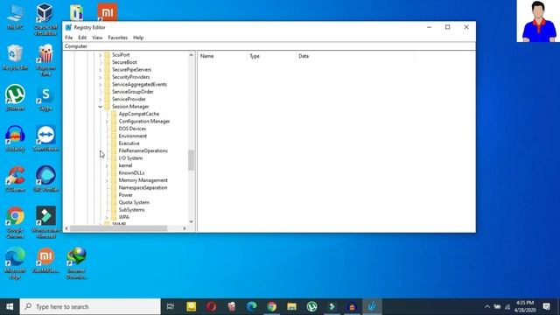560x315 pixels.
Task: Open Opera from the taskbar
Action: [x=211, y=306]
